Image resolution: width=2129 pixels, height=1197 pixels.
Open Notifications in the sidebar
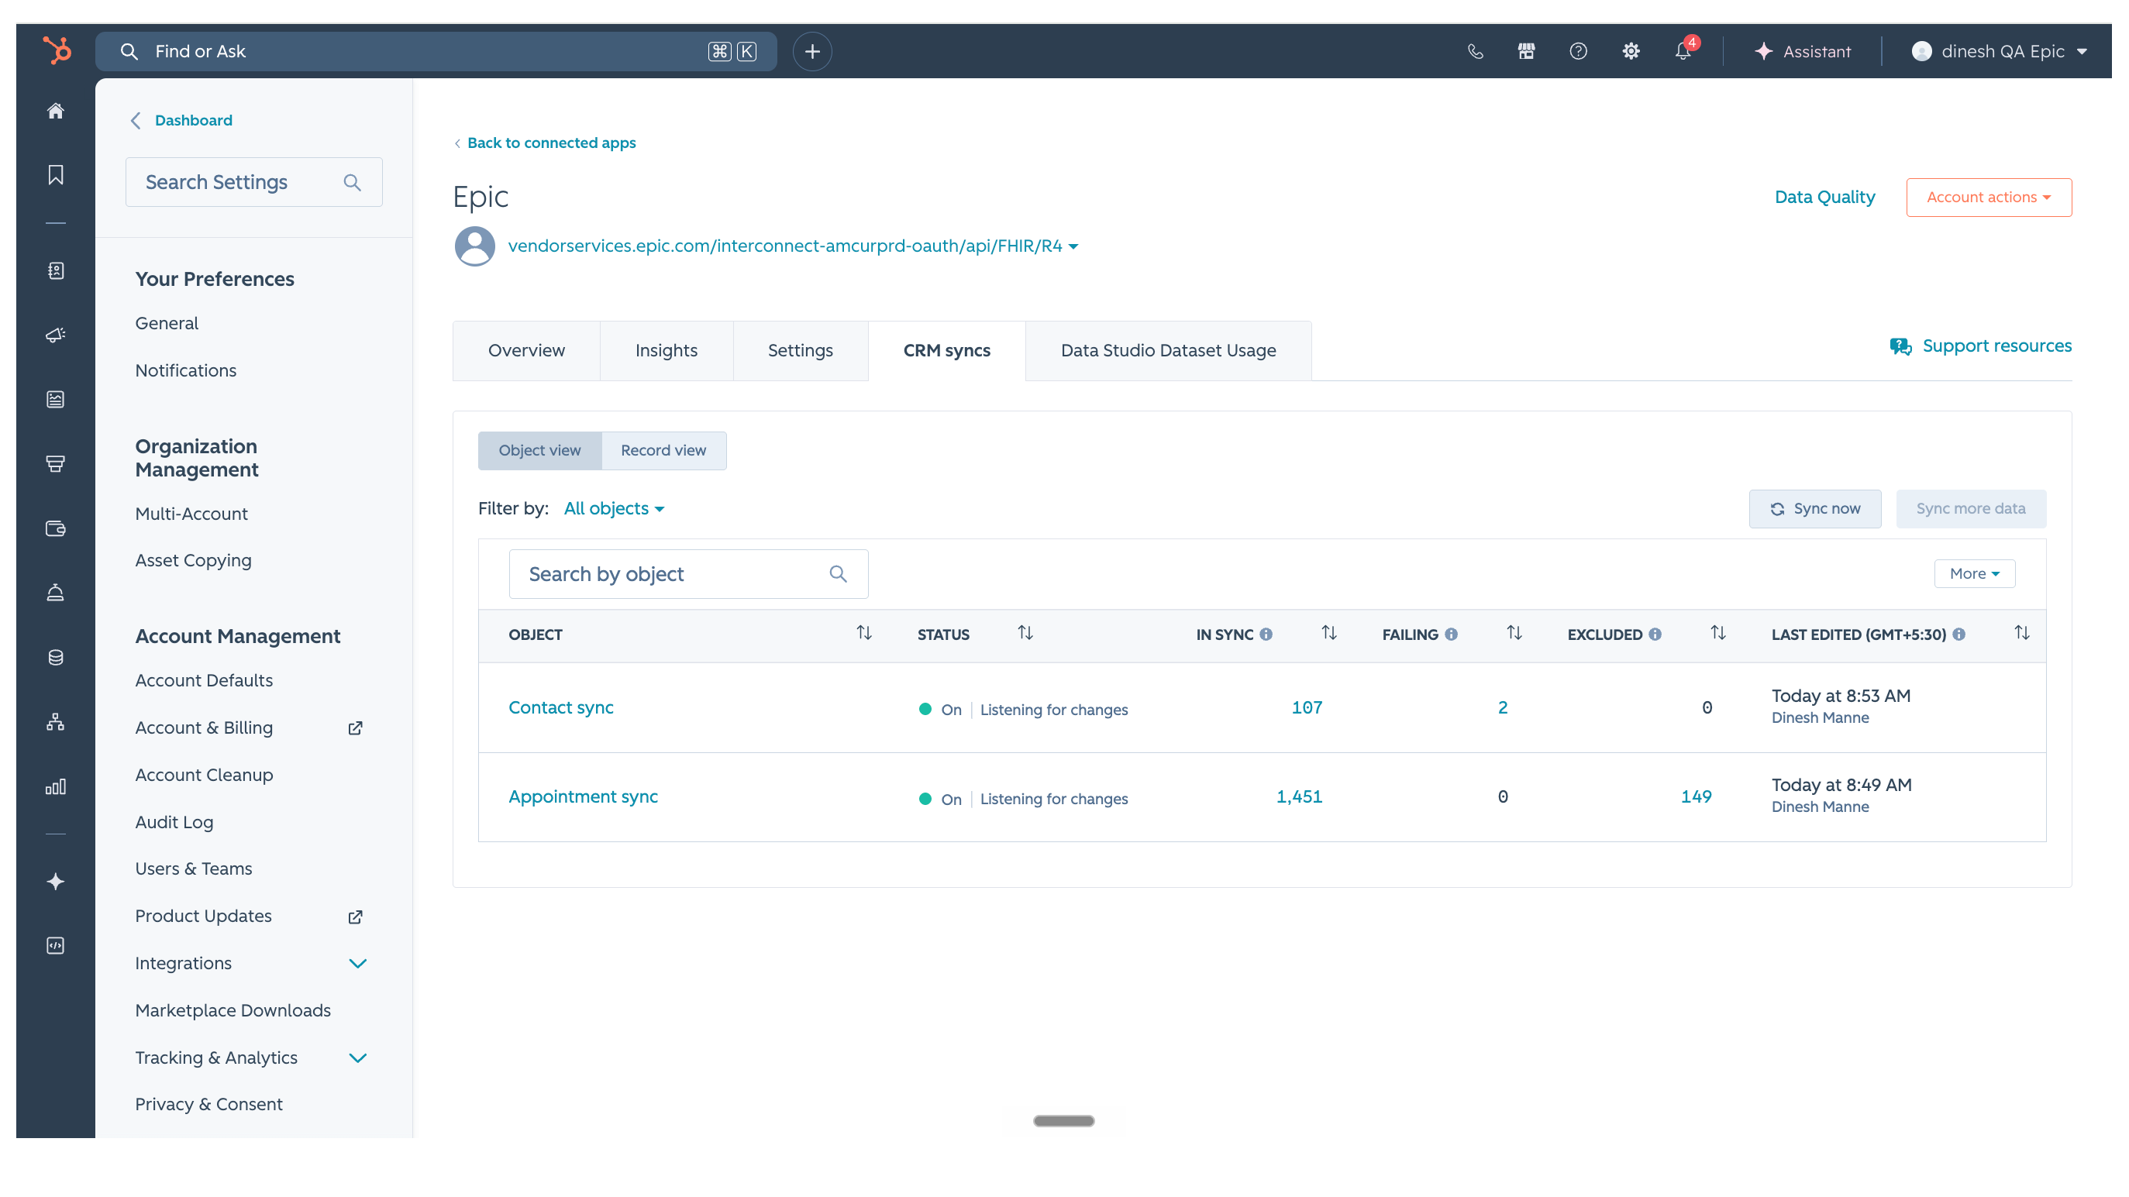[x=186, y=370]
